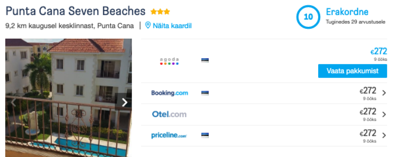
Task: Click the map pin location icon
Action: click(148, 26)
